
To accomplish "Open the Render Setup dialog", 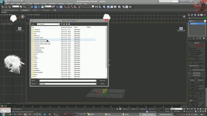I will click(x=124, y=7).
